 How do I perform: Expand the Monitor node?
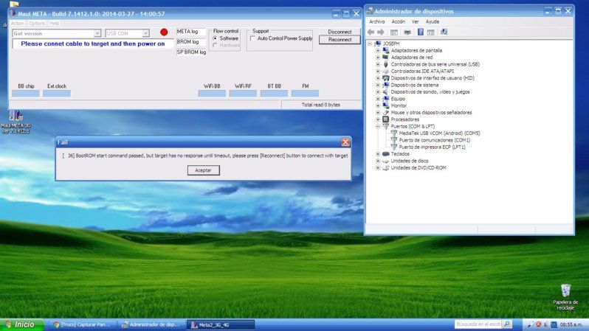tap(378, 105)
